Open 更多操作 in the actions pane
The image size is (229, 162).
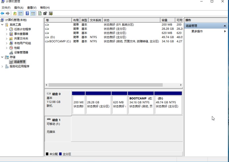(197, 31)
